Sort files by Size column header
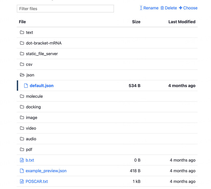Viewport: 211px width, 189px height. tap(136, 22)
